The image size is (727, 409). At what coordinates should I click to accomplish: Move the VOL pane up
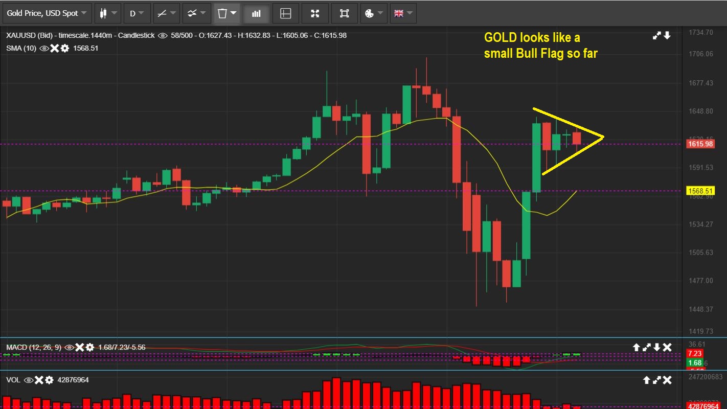[x=647, y=380]
